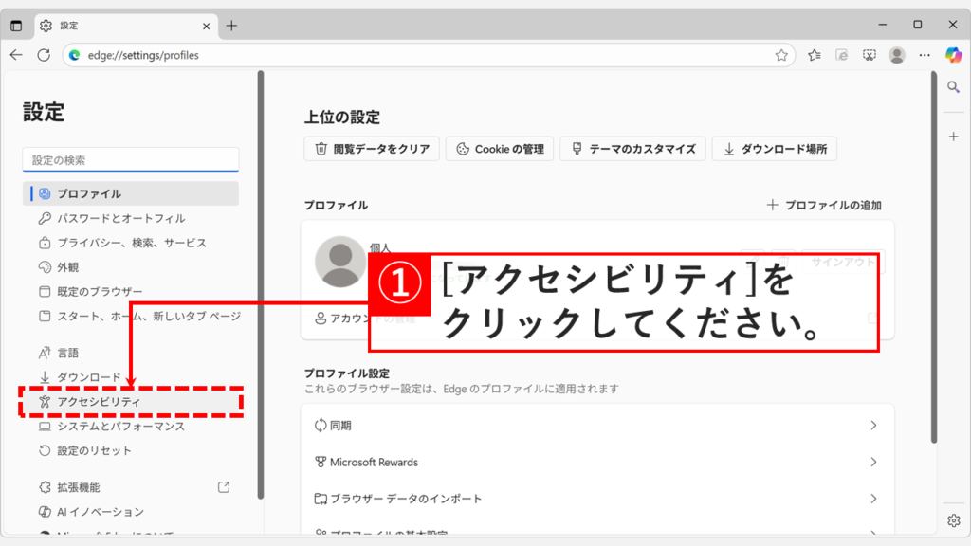Open Copilot from the toolbar

pyautogui.click(x=952, y=54)
